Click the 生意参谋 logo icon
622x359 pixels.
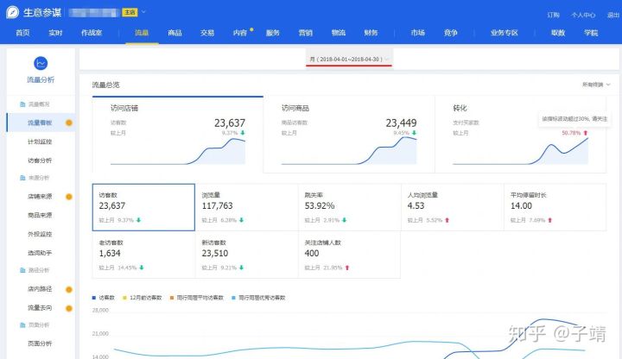tap(15, 13)
